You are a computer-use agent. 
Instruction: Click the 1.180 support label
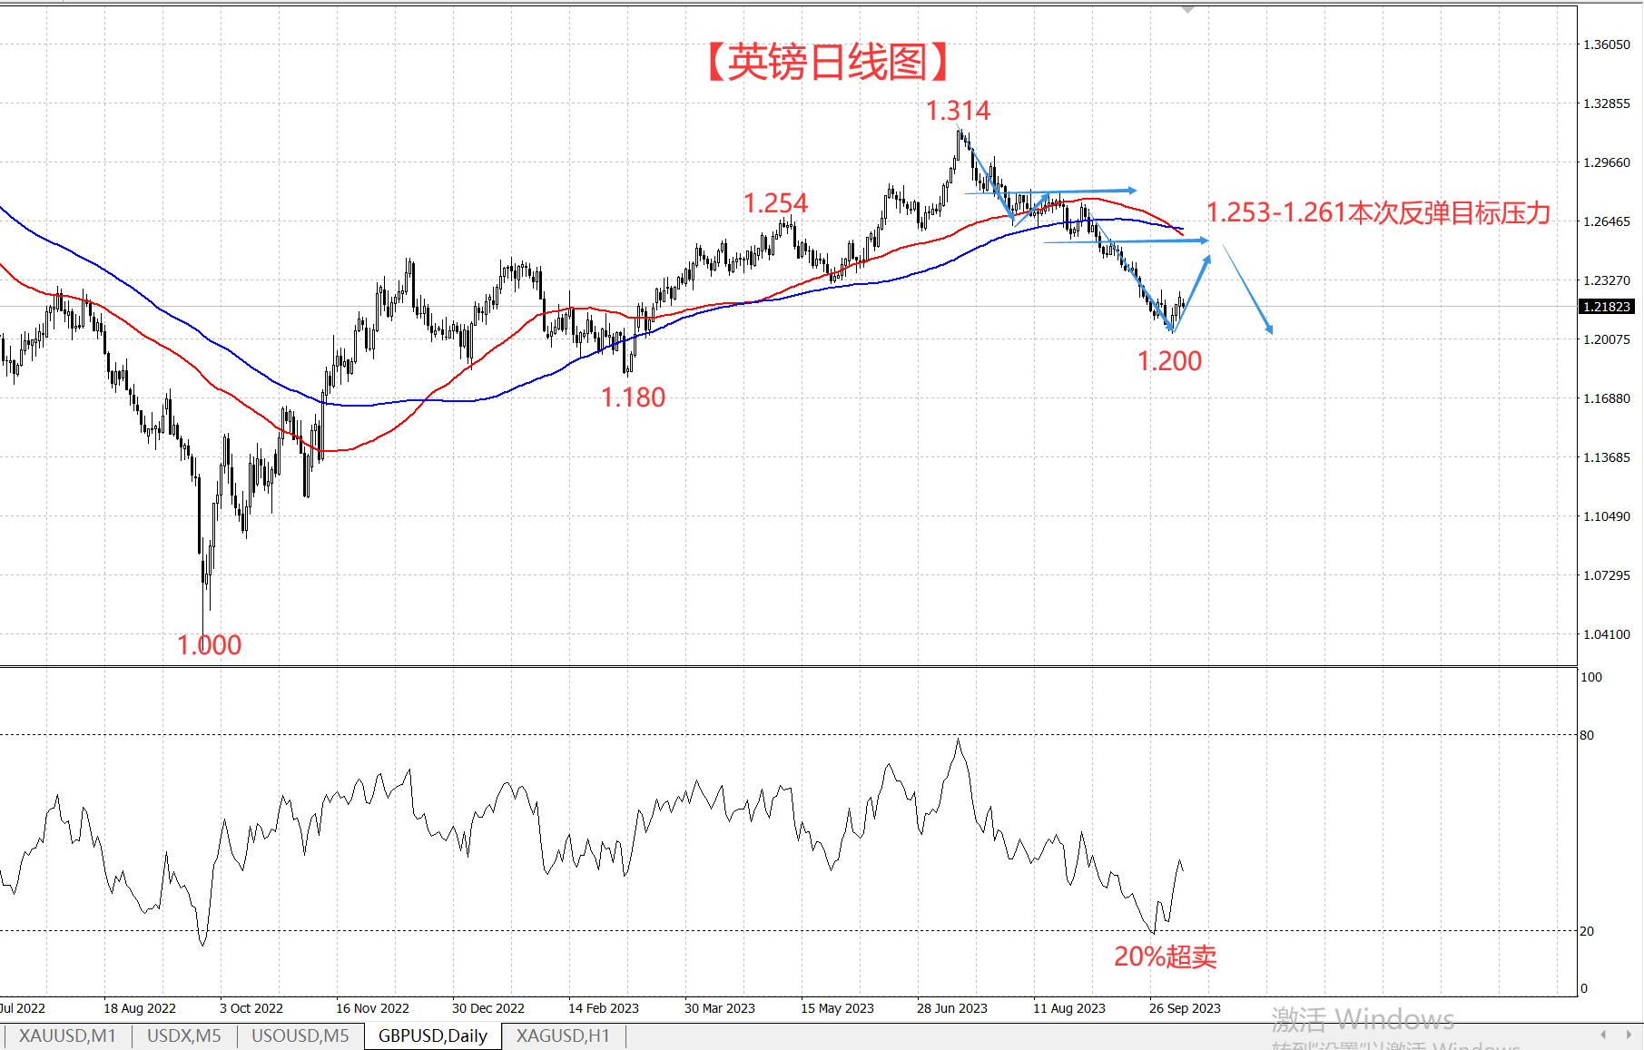633,397
